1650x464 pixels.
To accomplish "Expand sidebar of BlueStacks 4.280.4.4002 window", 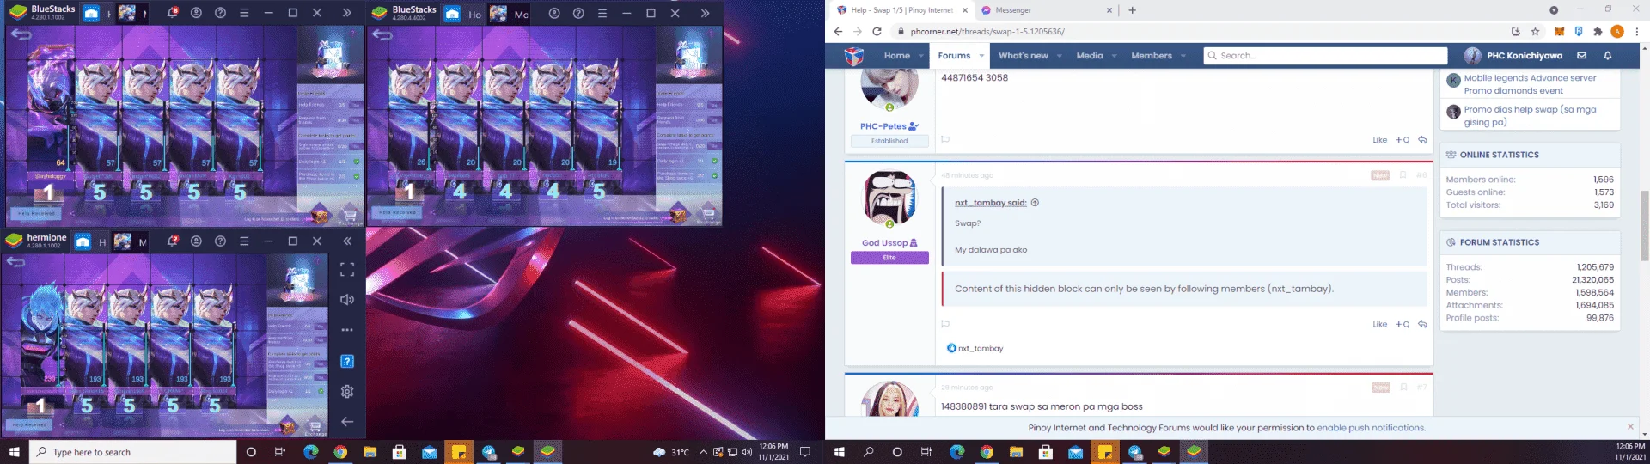I will pos(705,13).
